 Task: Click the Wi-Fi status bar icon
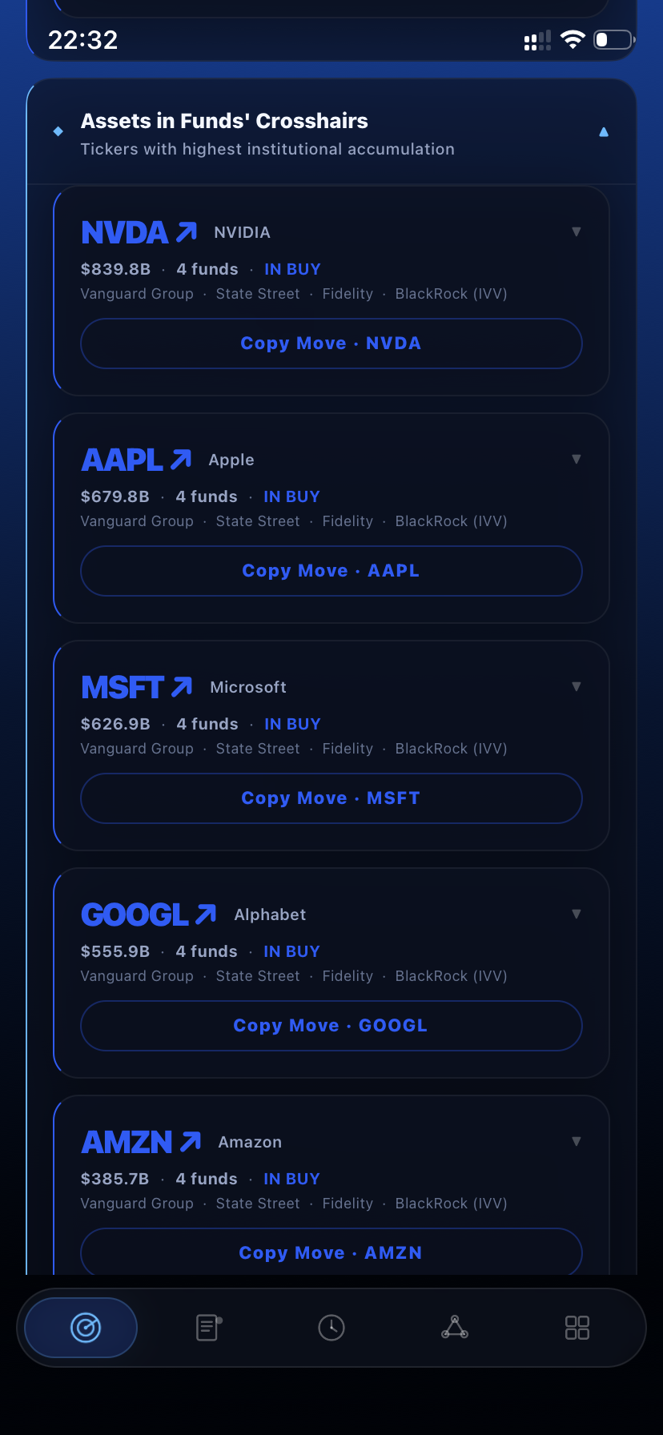[573, 40]
